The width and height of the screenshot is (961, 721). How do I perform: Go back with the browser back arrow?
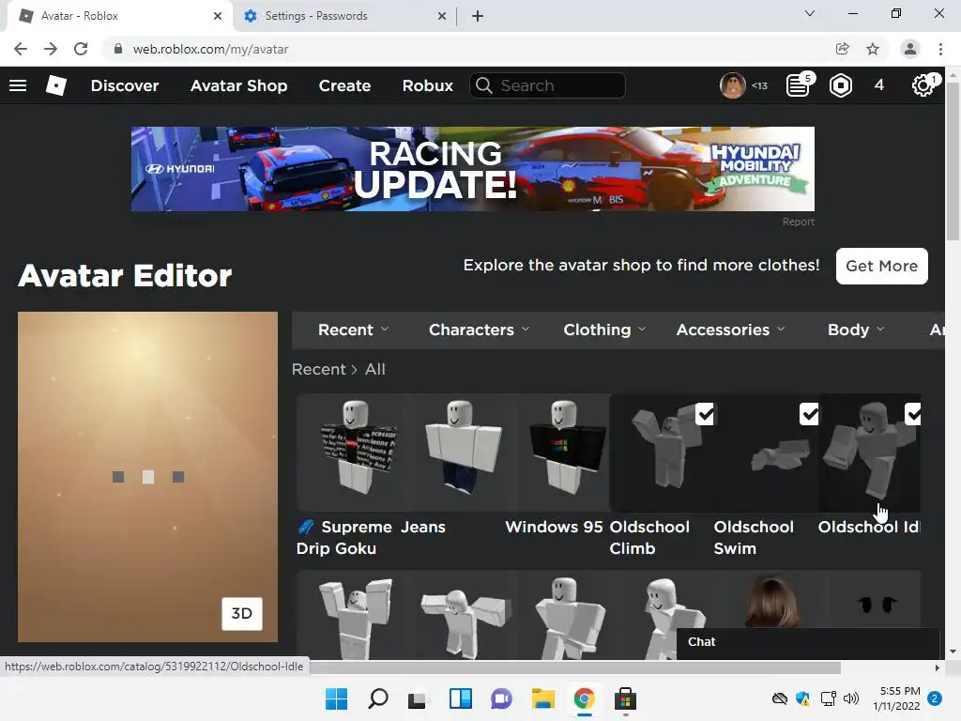21,49
